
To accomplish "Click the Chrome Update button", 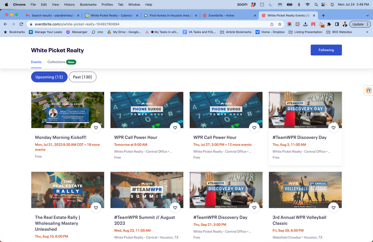I will click(358, 24).
